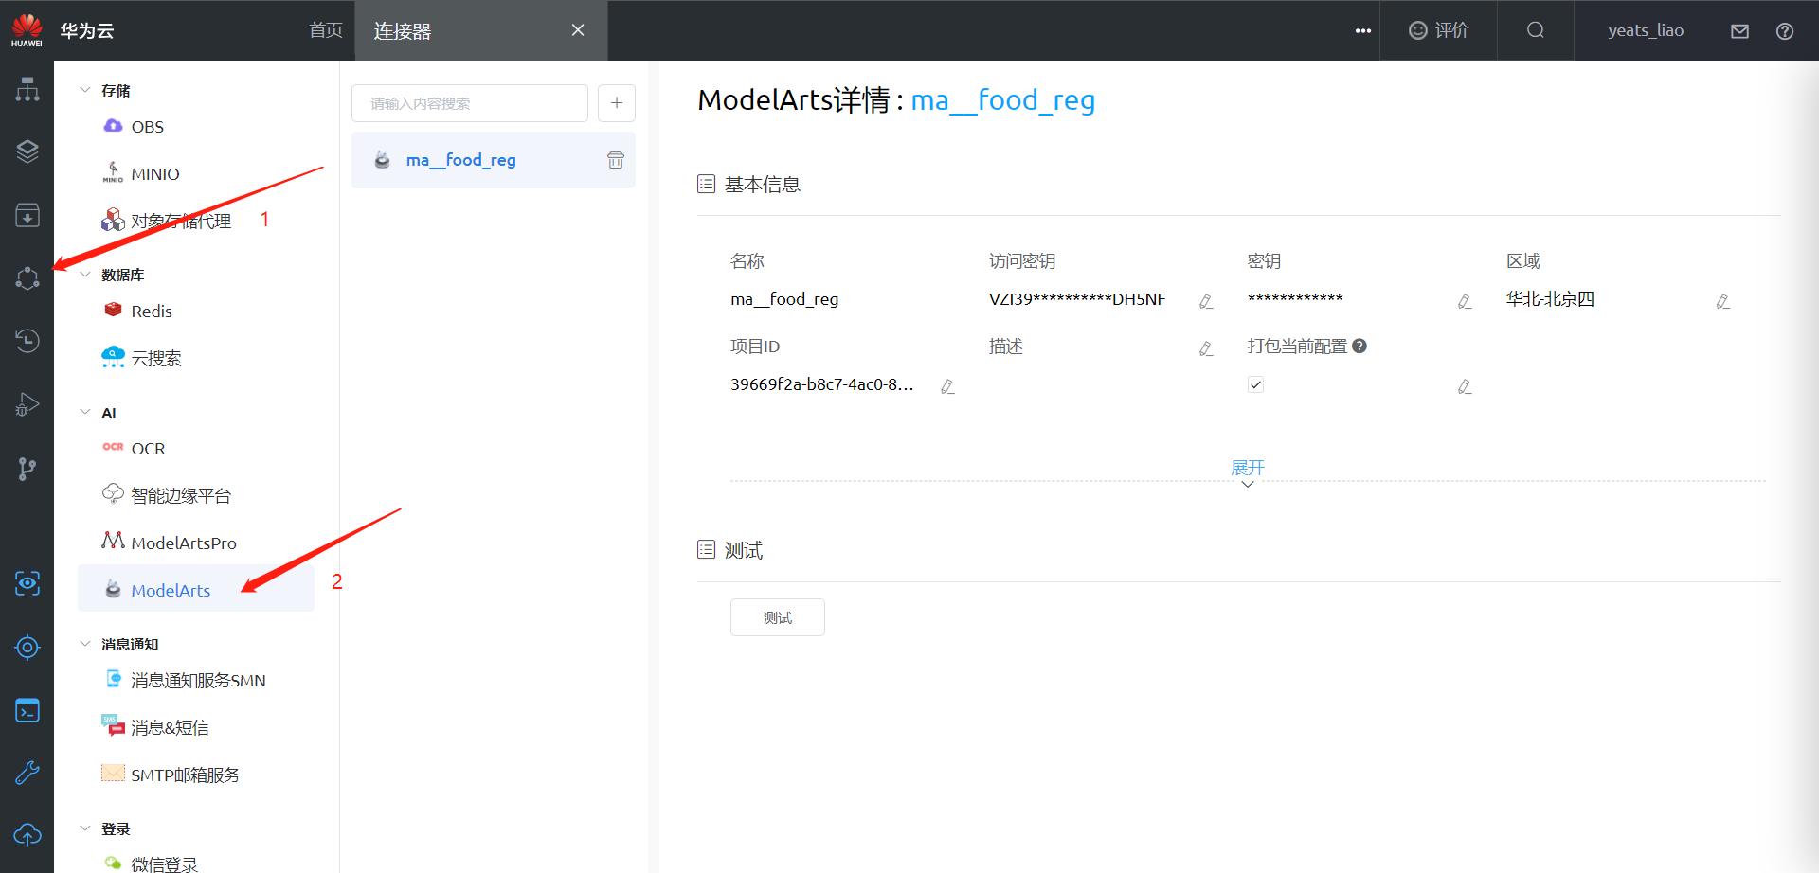Open the help question mark icon
The image size is (1819, 873).
tap(1785, 31)
